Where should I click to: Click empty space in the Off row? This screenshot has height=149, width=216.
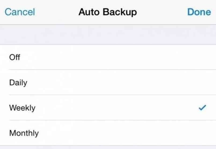pyautogui.click(x=121, y=57)
